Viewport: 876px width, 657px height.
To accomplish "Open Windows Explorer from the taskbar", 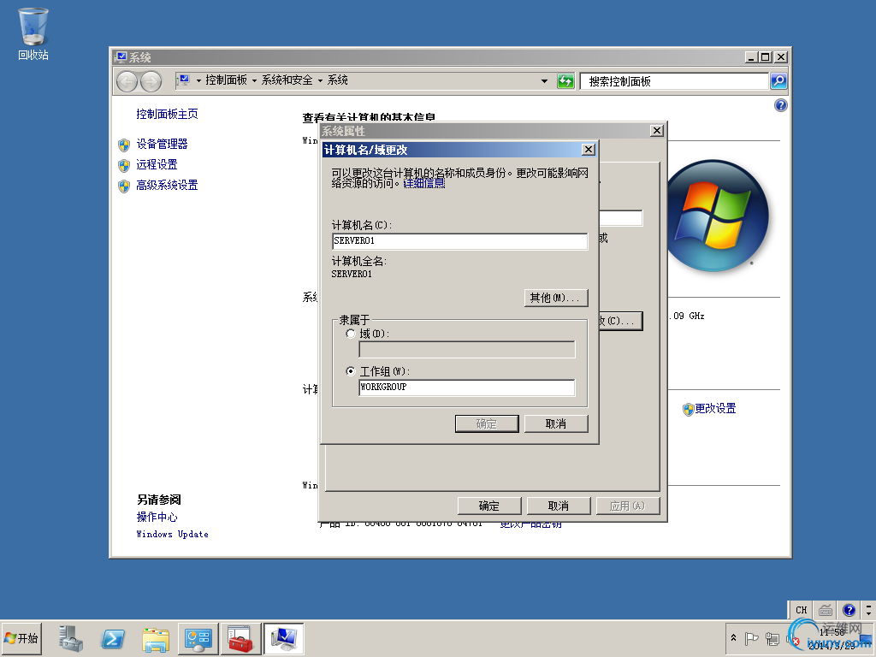I will pos(155,638).
